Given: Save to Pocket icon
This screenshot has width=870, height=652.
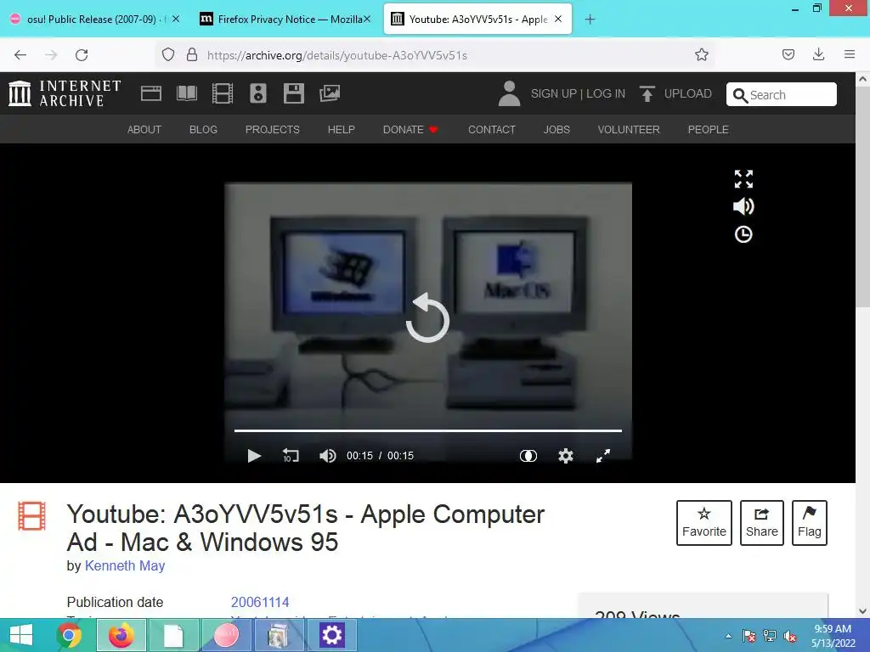Looking at the screenshot, I should (788, 54).
